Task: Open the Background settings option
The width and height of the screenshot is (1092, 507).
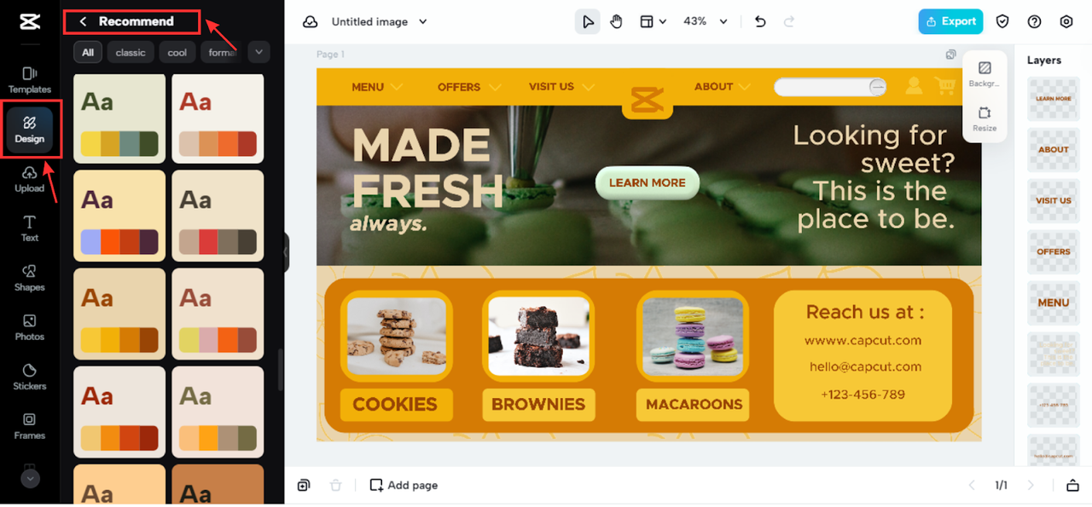Action: coord(984,73)
